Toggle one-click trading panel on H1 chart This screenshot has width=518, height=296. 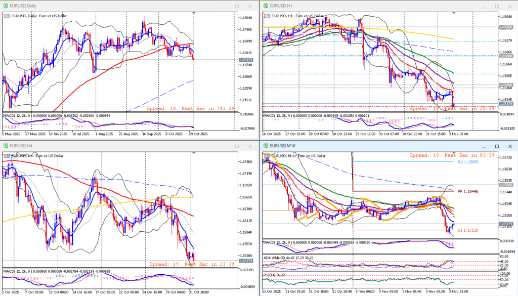click(x=266, y=16)
